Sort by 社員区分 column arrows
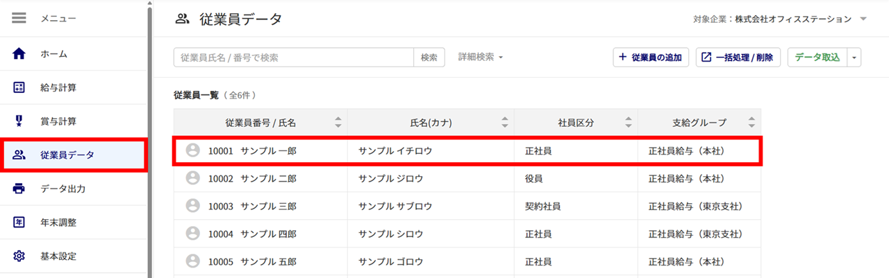Viewport: 889px width, 278px height. tap(628, 123)
